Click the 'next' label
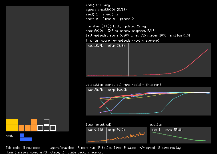Image resolution: width=217 pixels, height=154 pixels. coord(9,136)
